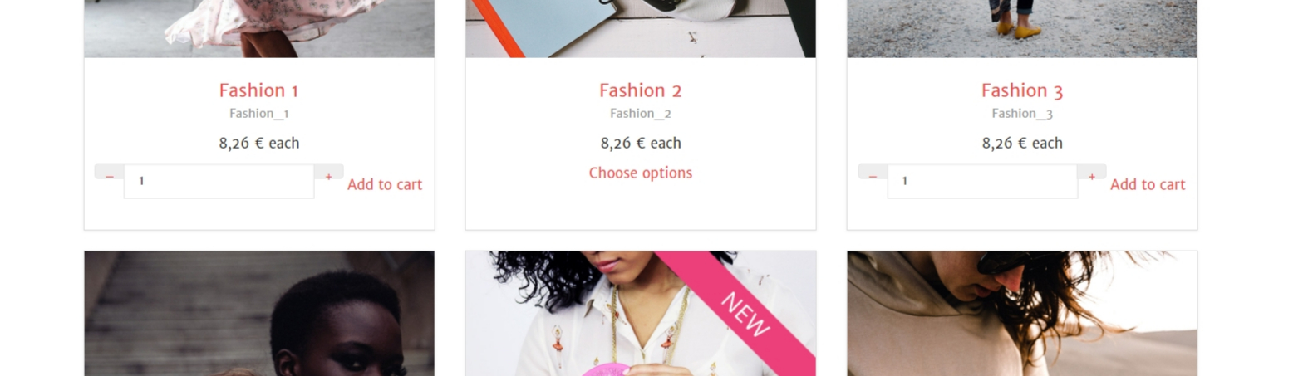The height and width of the screenshot is (376, 1308).
Task: Increase quantity for Fashion 1 with plus
Action: [328, 173]
